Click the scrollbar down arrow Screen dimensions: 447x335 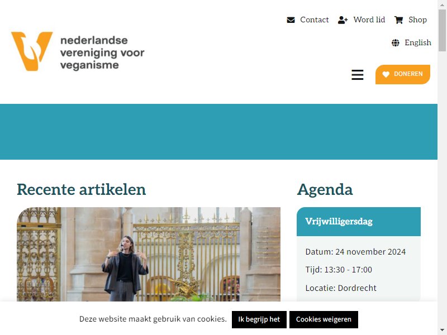(x=442, y=331)
